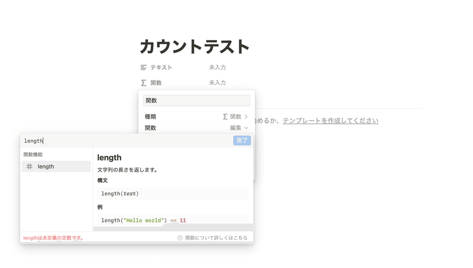Click the Hello world example code block
The image size is (473, 268).
pos(173,219)
